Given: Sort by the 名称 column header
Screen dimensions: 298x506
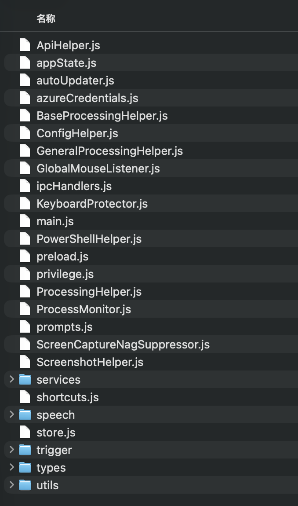Looking at the screenshot, I should point(46,19).
